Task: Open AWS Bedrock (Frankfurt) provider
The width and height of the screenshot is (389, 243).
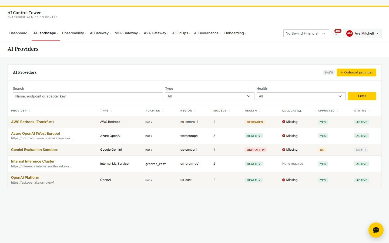Action: [32, 122]
